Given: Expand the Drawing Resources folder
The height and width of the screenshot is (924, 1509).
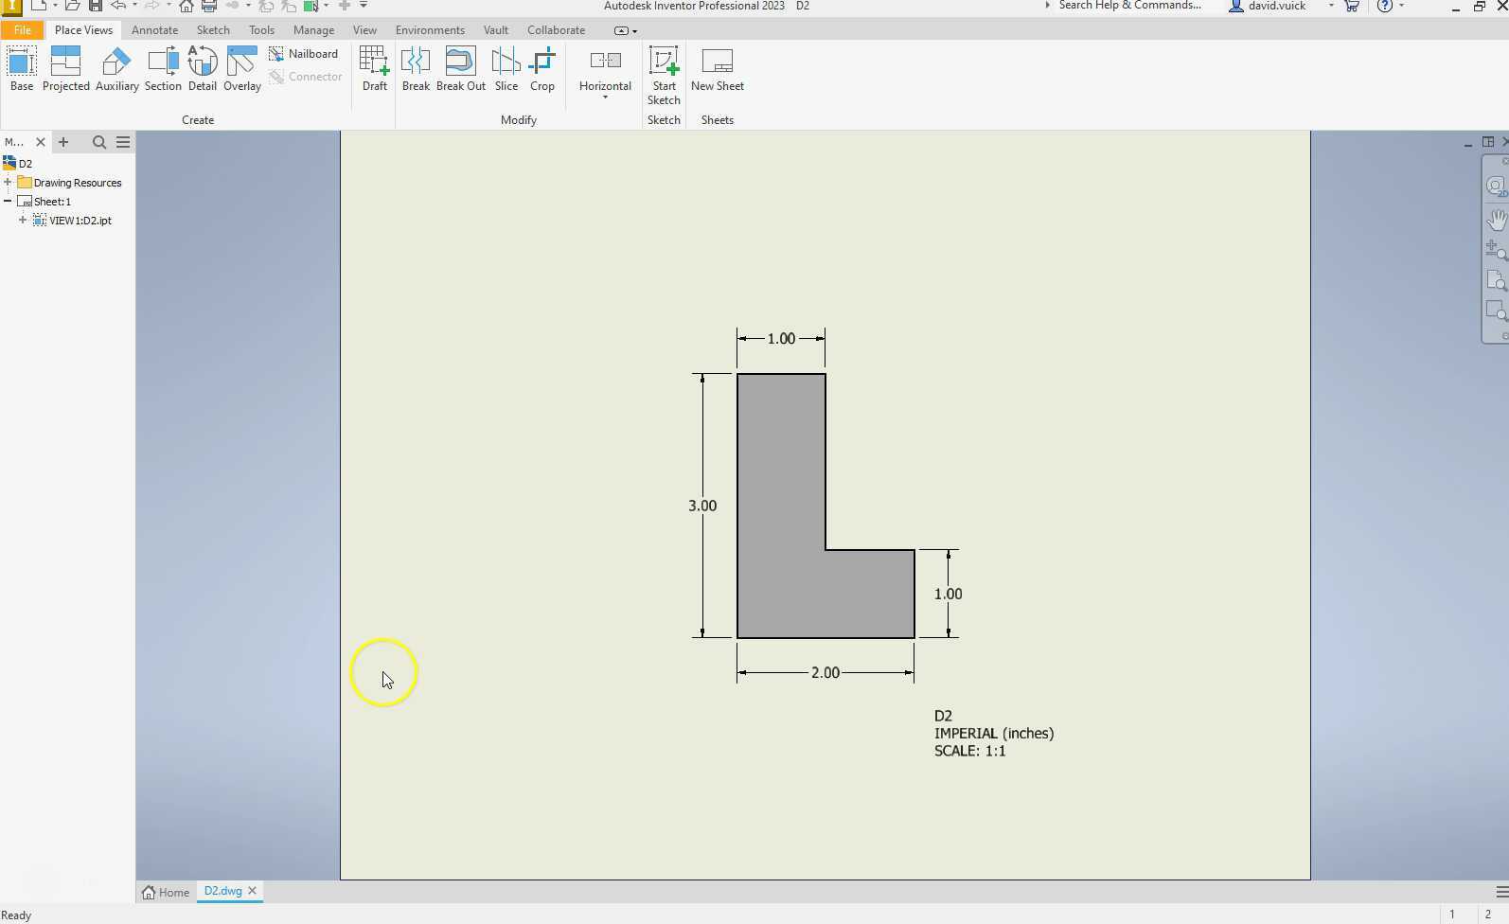Looking at the screenshot, I should (x=8, y=183).
